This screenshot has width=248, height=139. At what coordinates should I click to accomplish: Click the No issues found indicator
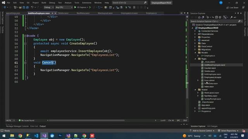[x=26, y=120]
